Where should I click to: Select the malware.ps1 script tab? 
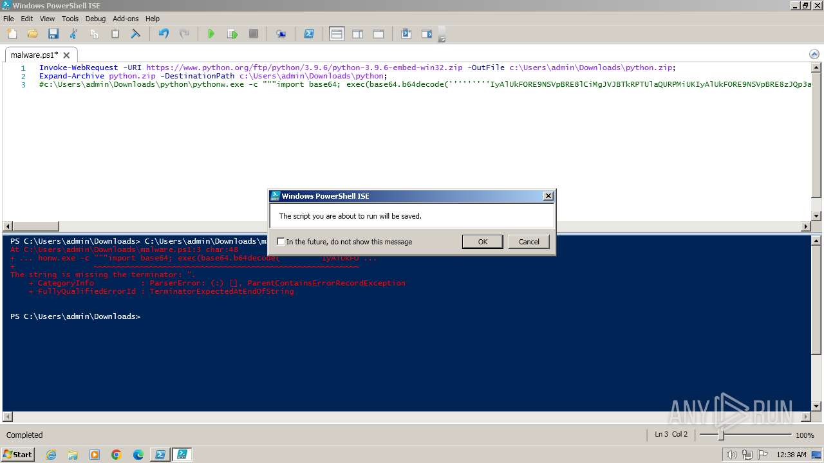click(34, 55)
